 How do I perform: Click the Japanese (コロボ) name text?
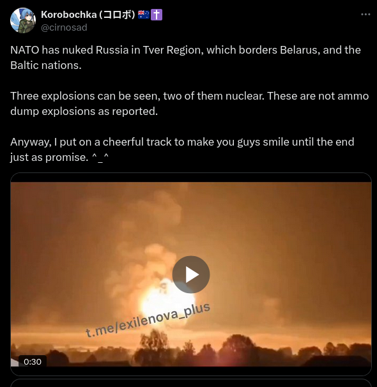(118, 15)
